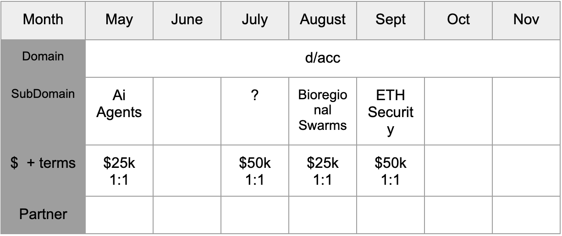
Task: Click the Domain row label
Action: (43, 57)
